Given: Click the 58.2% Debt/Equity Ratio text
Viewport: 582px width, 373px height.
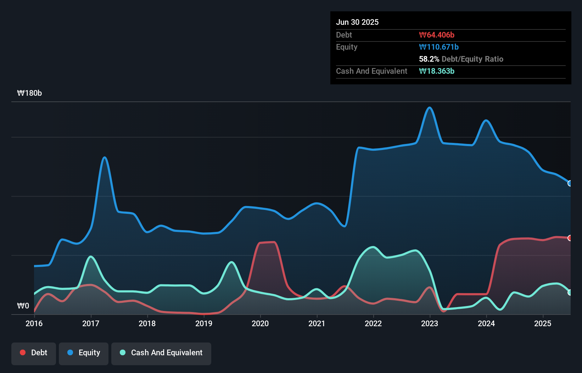Looking at the screenshot, I should [x=461, y=59].
